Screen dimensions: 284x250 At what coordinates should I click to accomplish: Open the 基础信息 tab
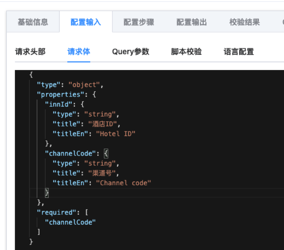click(x=33, y=22)
